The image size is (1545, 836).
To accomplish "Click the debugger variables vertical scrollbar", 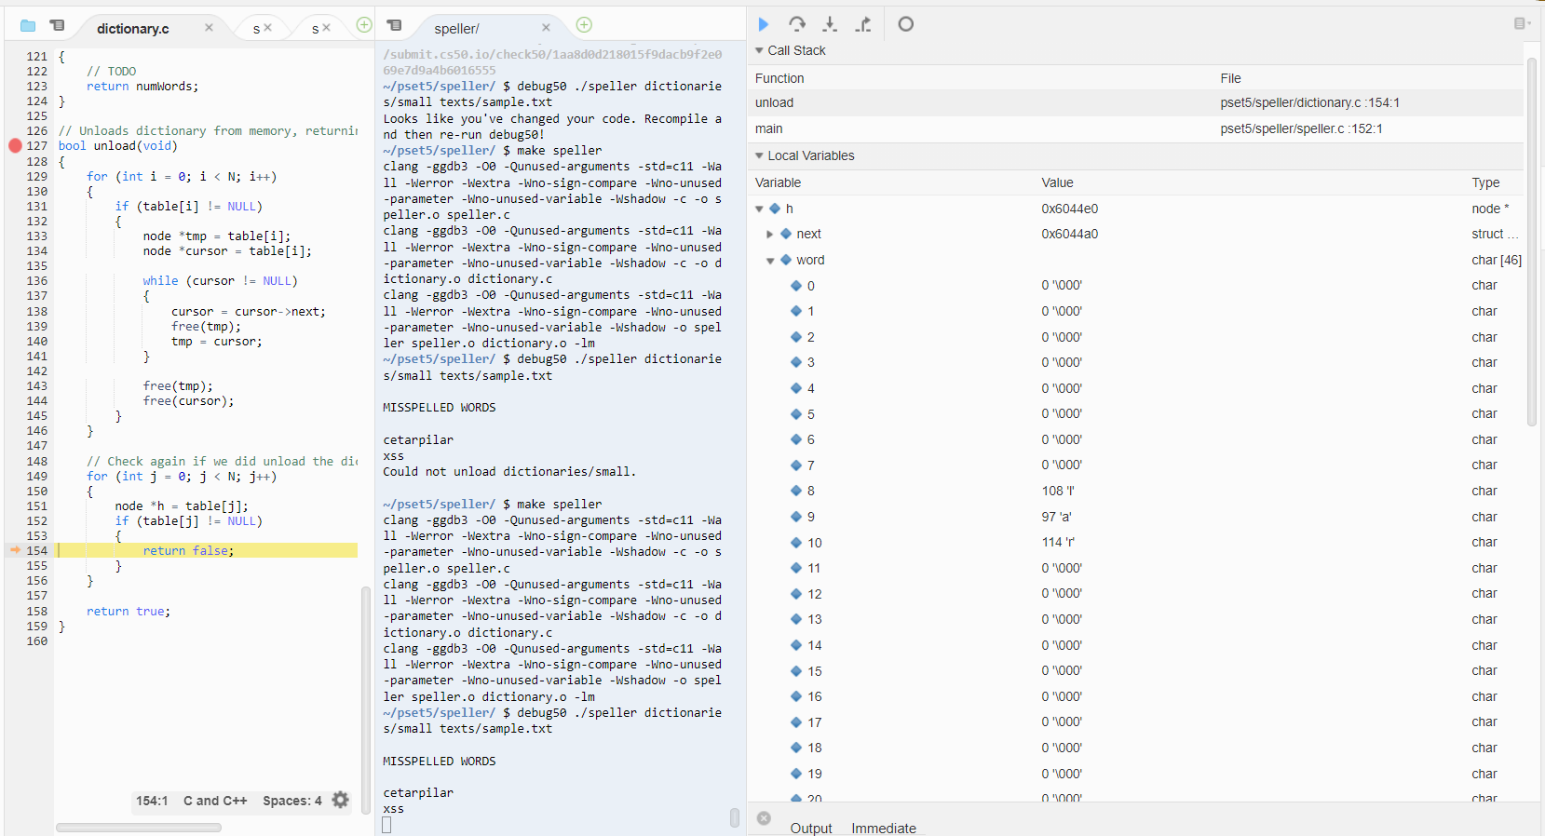I will [1531, 241].
